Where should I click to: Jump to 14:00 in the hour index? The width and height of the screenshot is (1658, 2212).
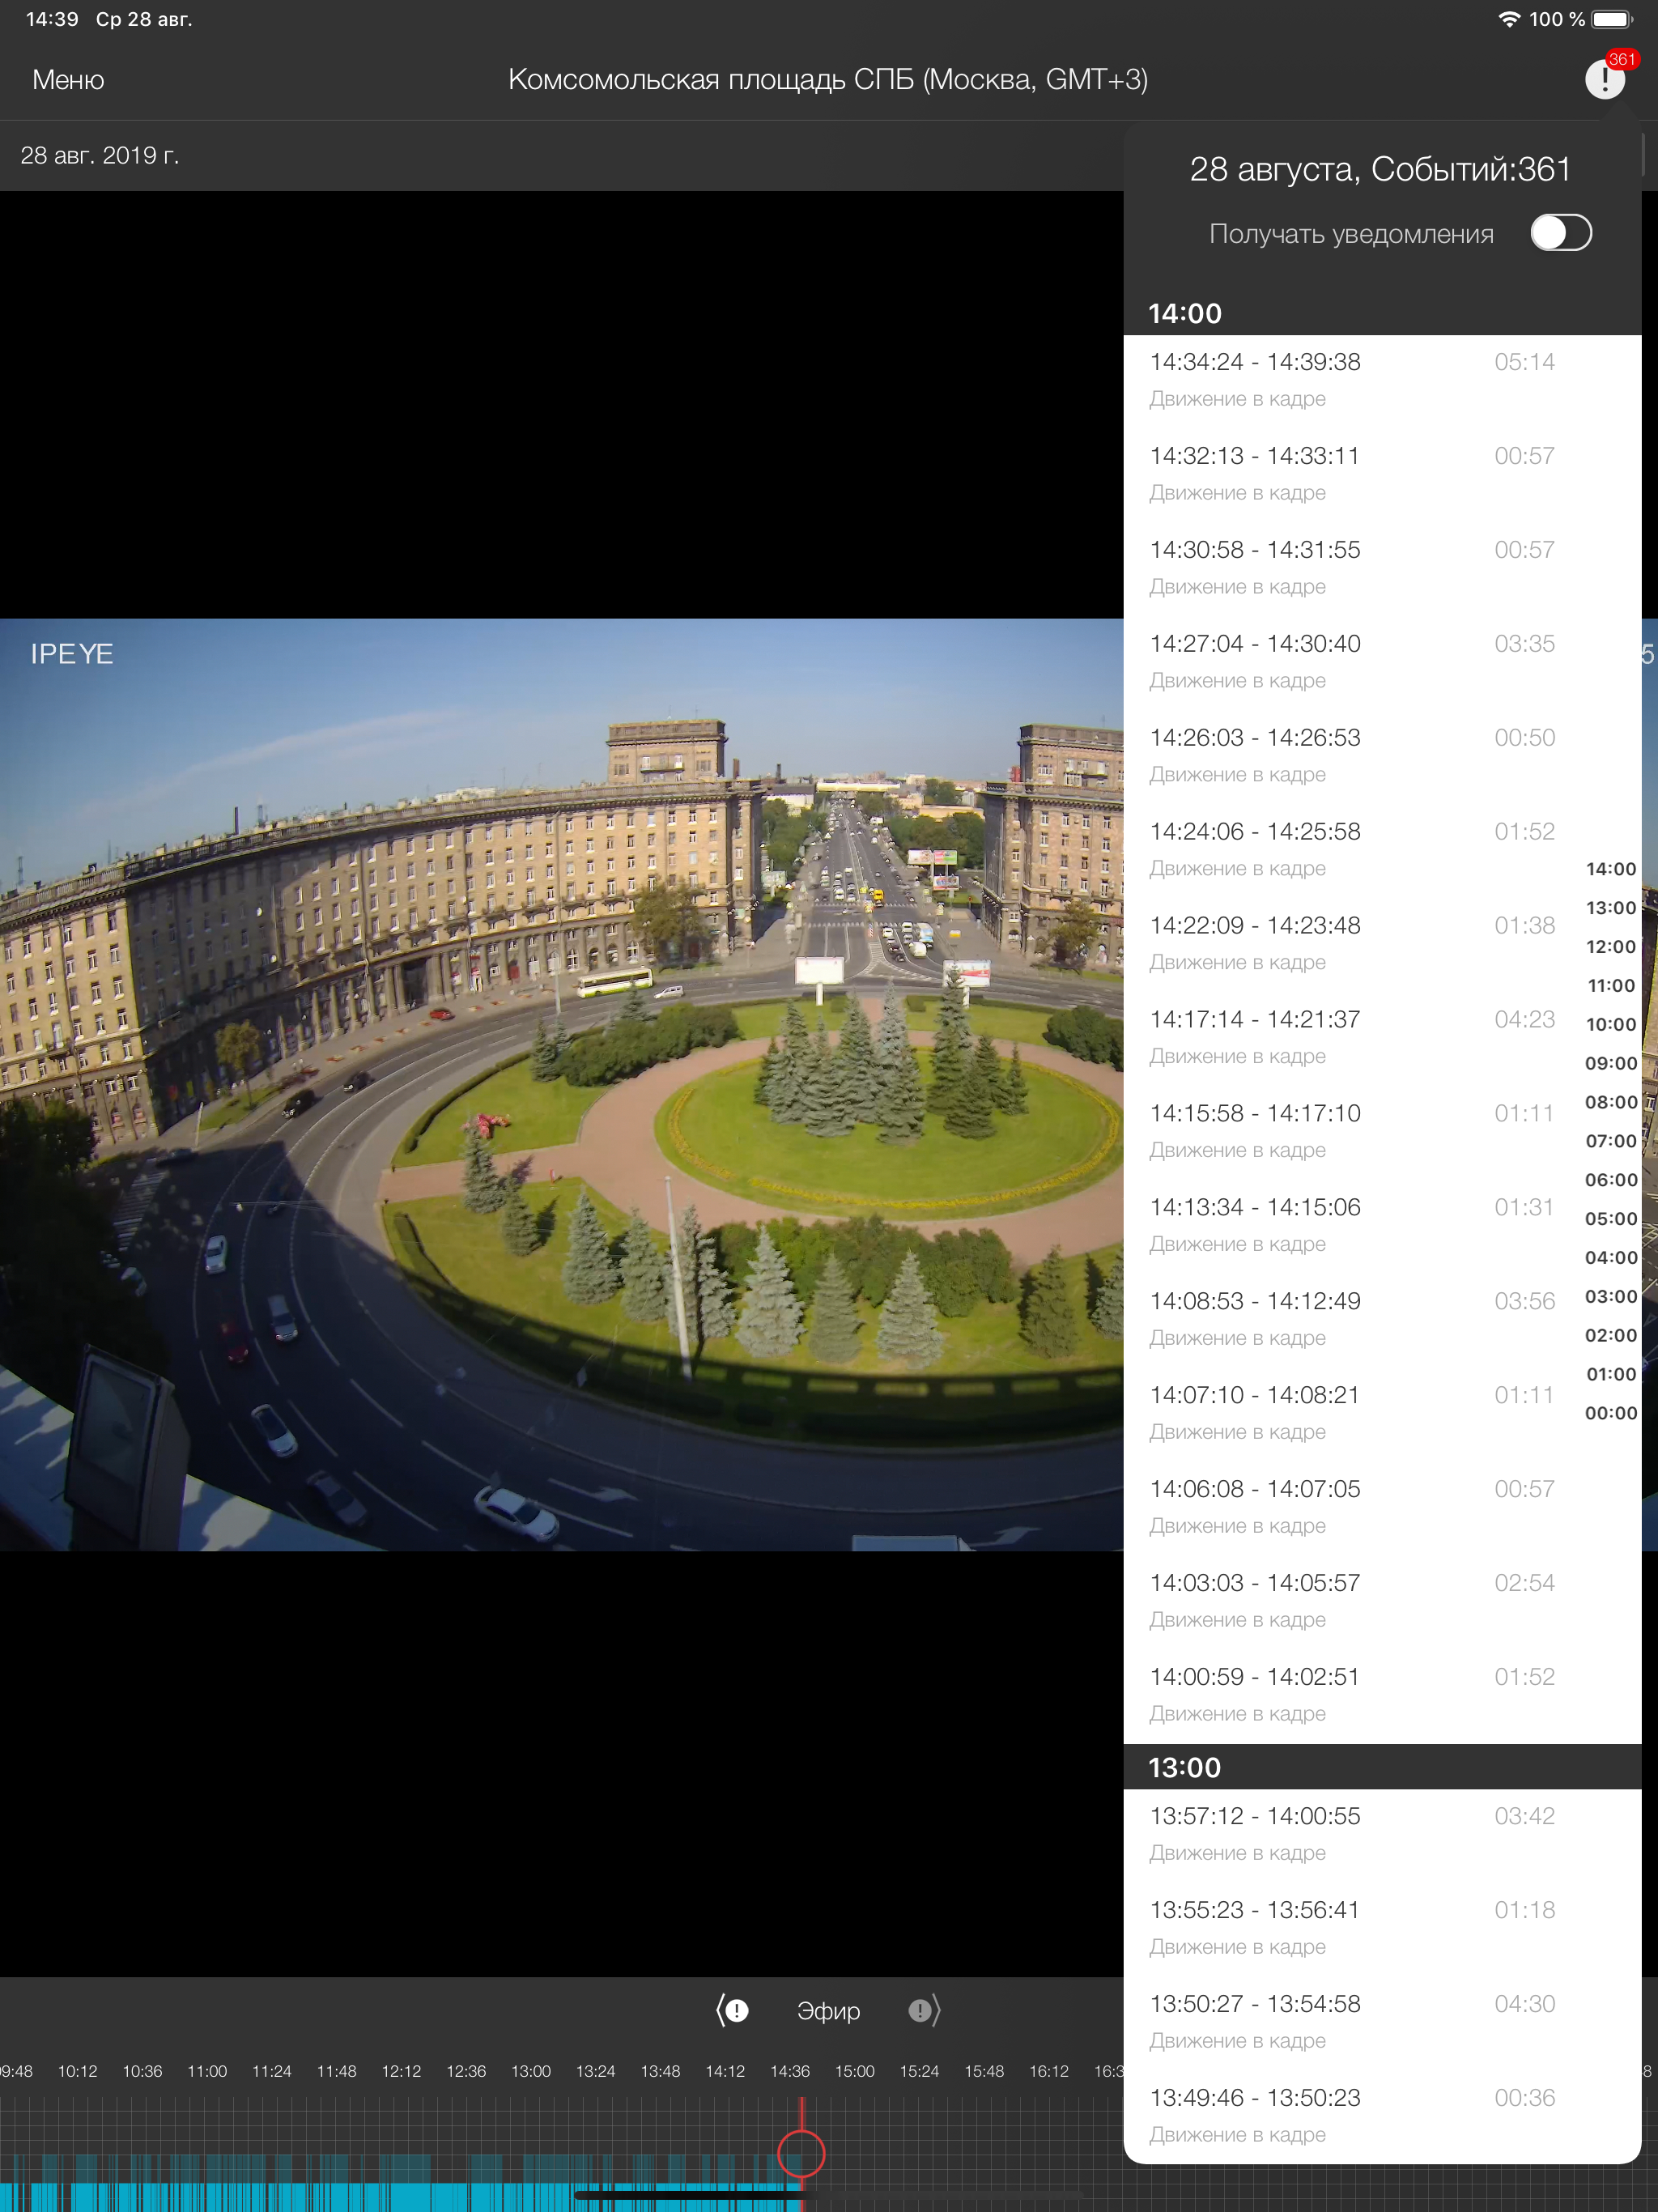[1611, 869]
